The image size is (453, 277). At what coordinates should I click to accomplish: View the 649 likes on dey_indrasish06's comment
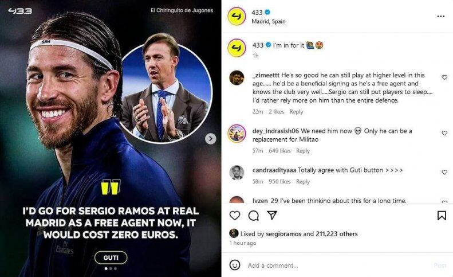coord(279,151)
